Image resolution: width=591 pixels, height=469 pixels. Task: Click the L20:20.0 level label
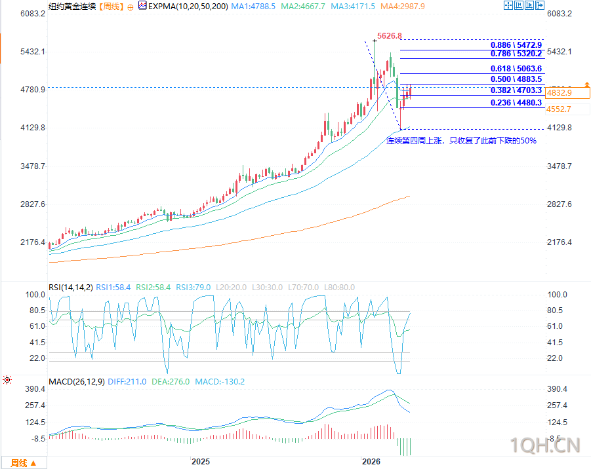point(231,288)
